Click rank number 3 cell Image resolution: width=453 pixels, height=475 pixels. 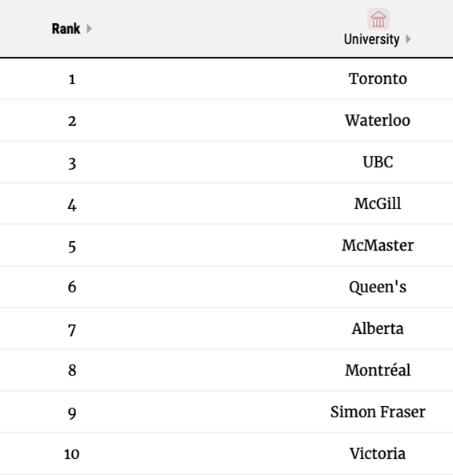click(x=72, y=163)
